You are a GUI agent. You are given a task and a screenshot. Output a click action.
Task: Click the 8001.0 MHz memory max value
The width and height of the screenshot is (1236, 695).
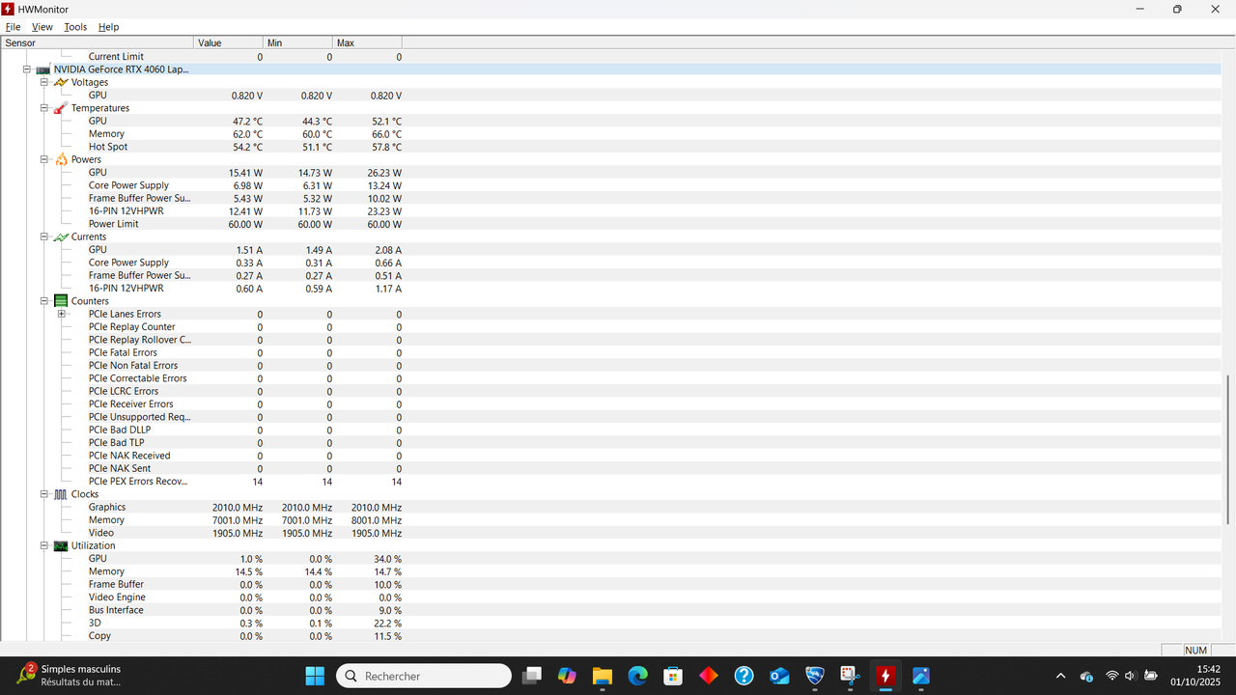(377, 520)
